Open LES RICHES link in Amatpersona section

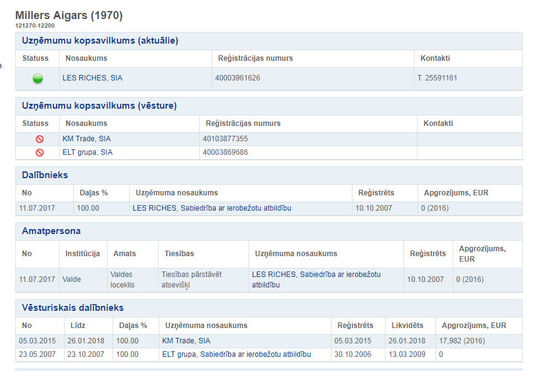pos(316,279)
